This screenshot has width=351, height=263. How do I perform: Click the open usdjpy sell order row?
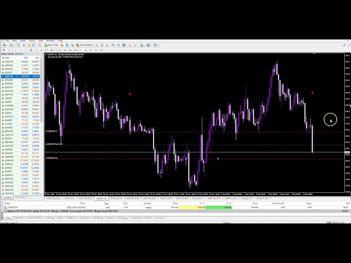click(110, 207)
